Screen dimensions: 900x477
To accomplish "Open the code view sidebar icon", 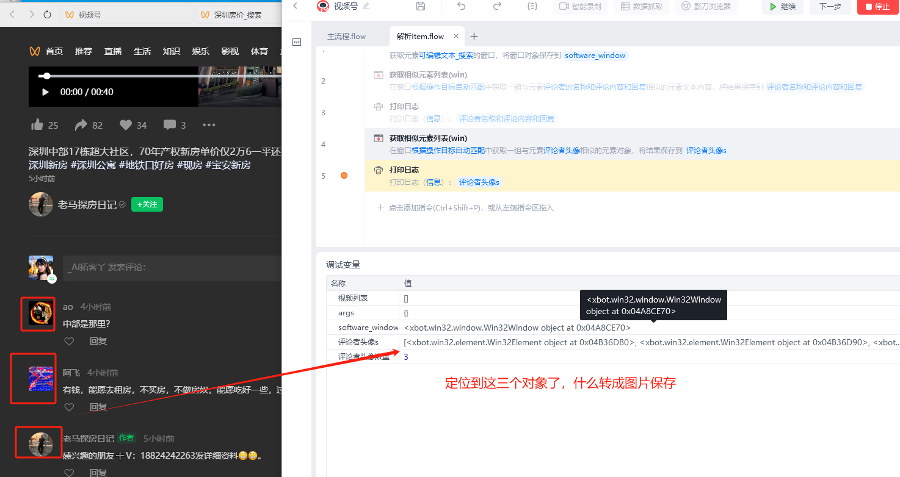I will [297, 42].
